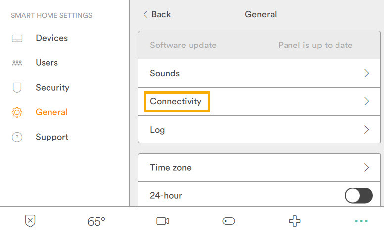The height and width of the screenshot is (235, 384).
Task: Click the orange plus icon in bottom bar
Action: 295,221
